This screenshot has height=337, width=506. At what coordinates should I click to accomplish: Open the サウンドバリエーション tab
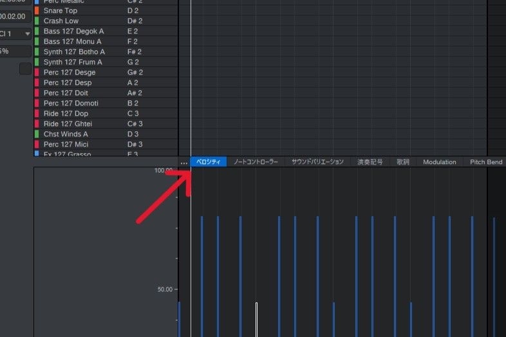click(x=317, y=162)
